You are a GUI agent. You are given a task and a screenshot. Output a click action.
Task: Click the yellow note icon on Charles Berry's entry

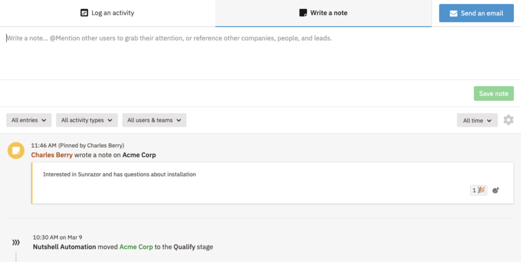click(16, 150)
